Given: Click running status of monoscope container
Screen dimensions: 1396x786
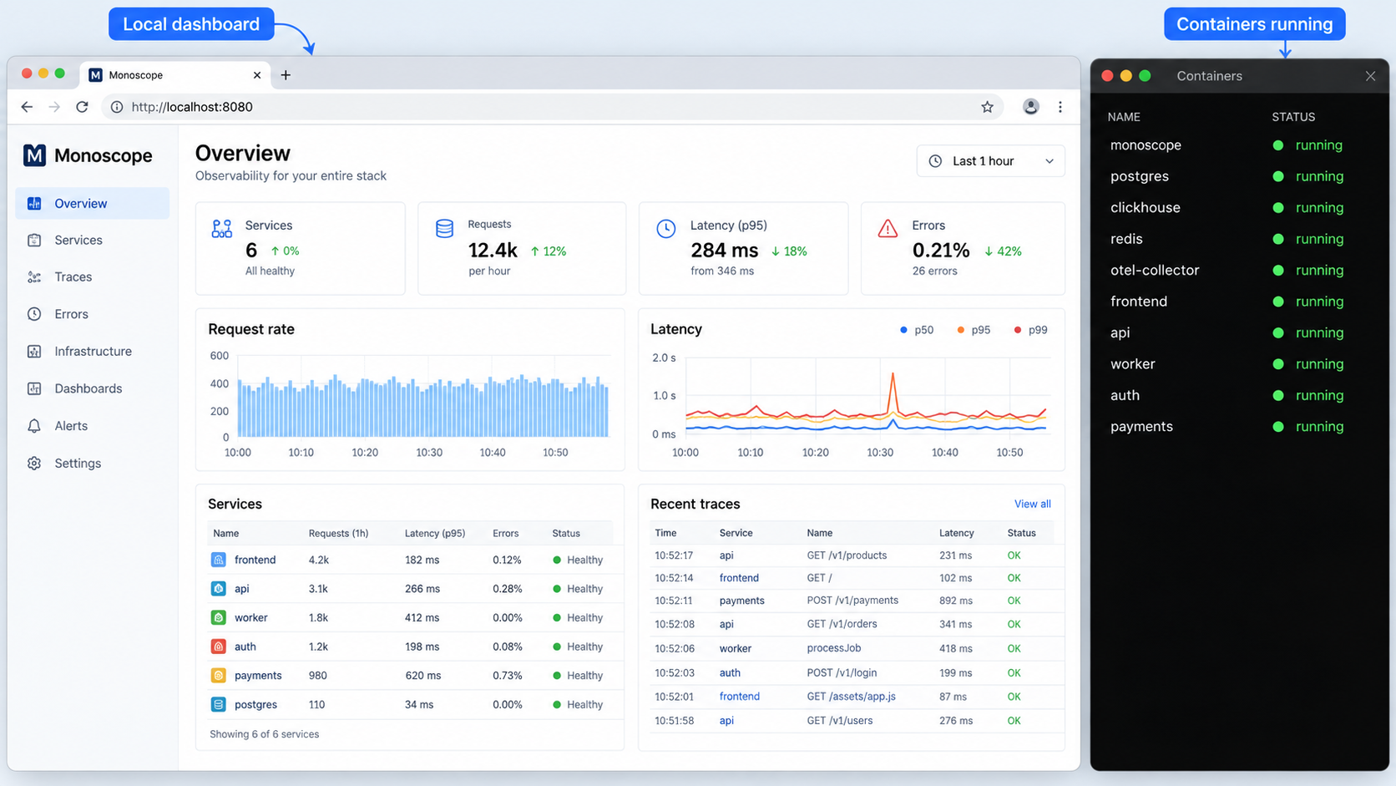Looking at the screenshot, I should click(1319, 145).
